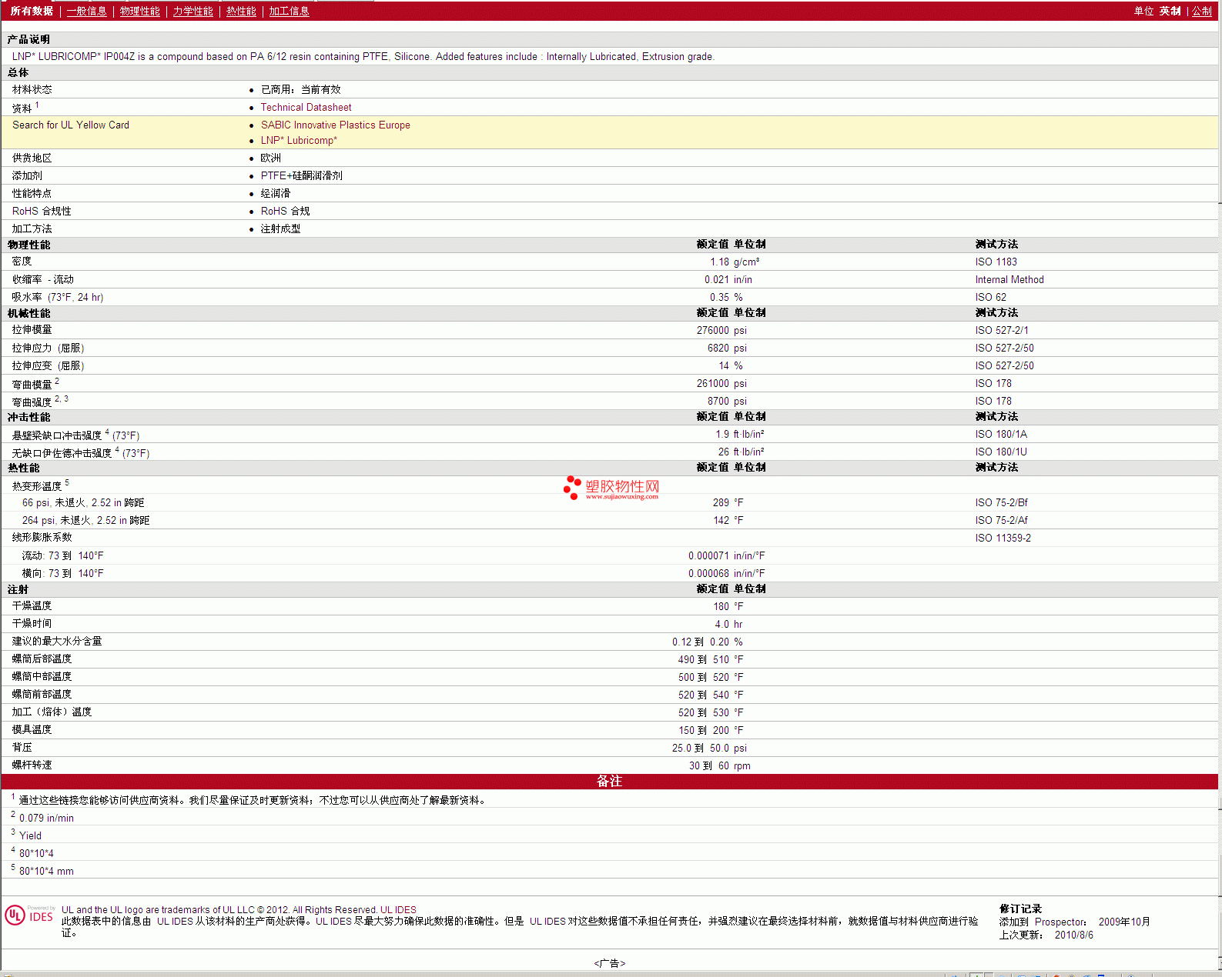The width and height of the screenshot is (1222, 977).
Task: Click the <广告> ad placeholder at bottom
Action: 609,963
